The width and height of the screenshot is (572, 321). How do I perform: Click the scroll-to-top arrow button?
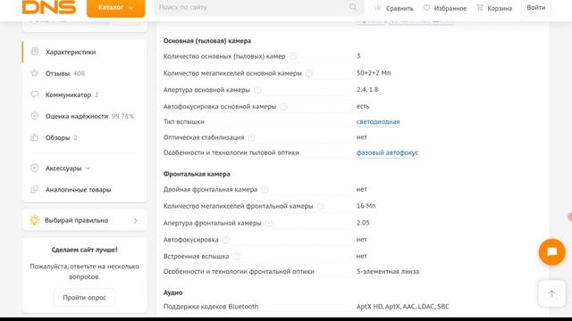(552, 293)
